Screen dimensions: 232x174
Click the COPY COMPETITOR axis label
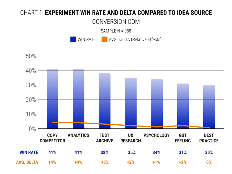(x=52, y=138)
